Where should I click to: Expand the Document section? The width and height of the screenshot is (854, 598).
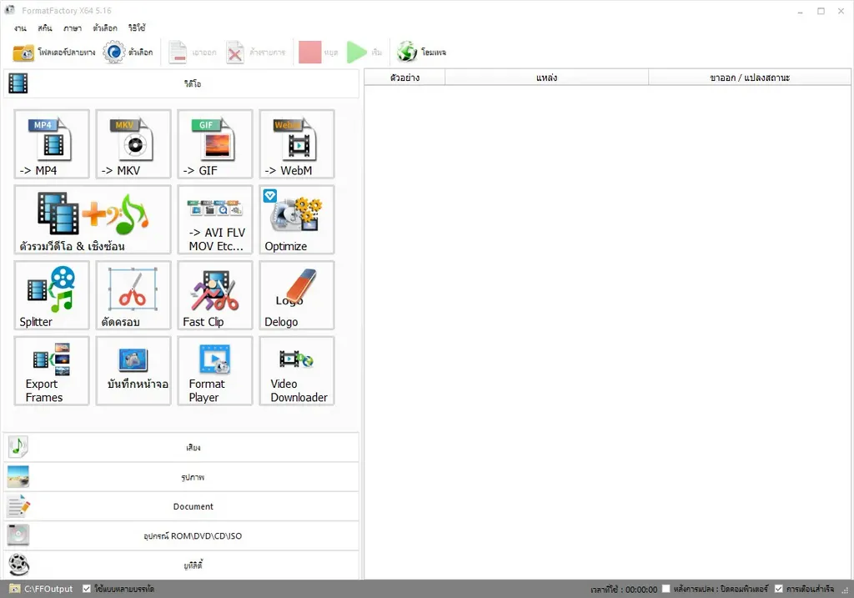[181, 506]
